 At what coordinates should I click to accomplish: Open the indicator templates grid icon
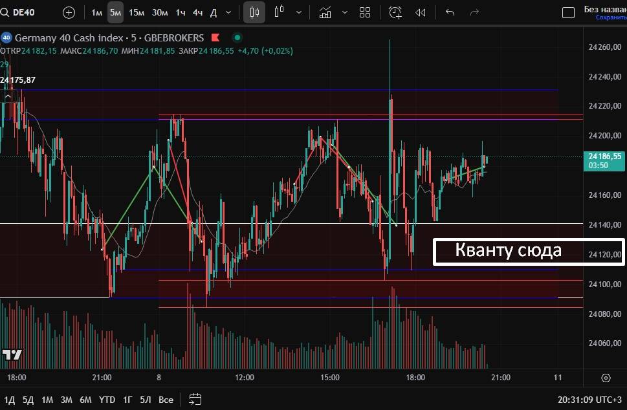(365, 12)
